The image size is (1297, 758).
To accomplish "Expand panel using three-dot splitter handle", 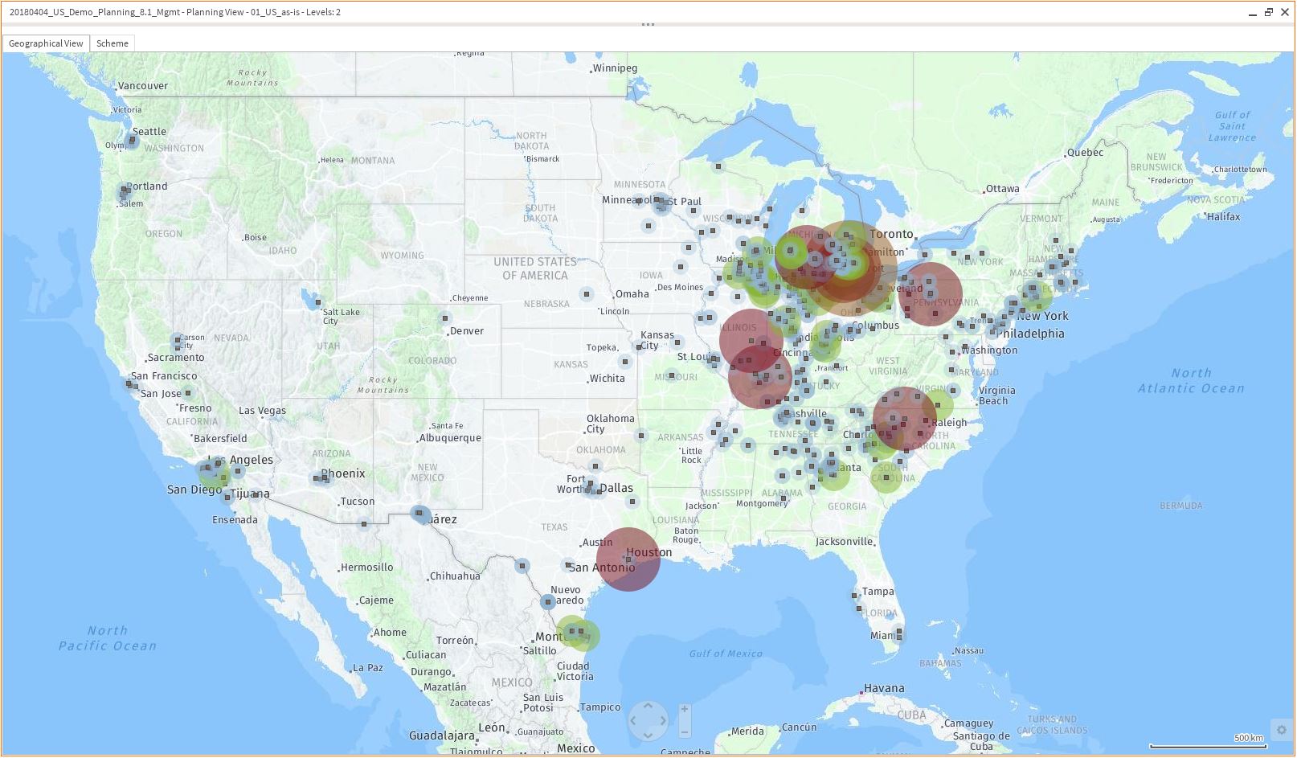I will coord(648,25).
